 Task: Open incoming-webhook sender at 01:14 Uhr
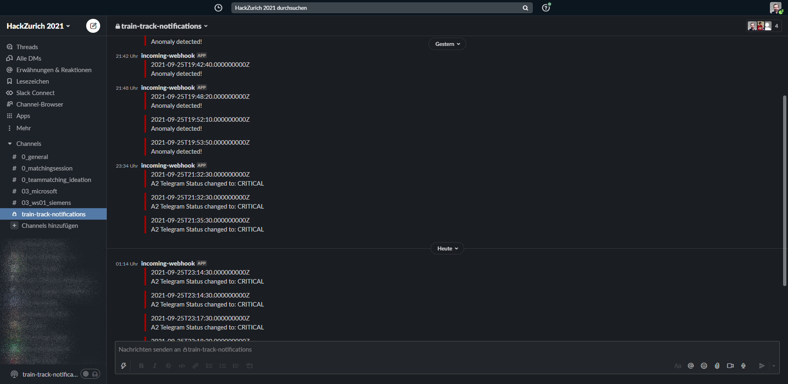tap(168, 263)
